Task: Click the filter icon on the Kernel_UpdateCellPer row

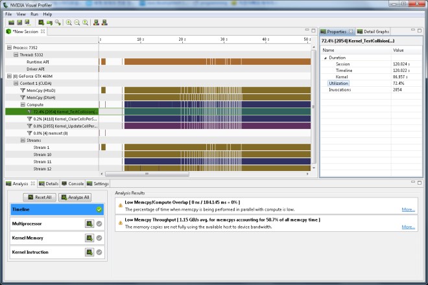Action: (x=29, y=126)
